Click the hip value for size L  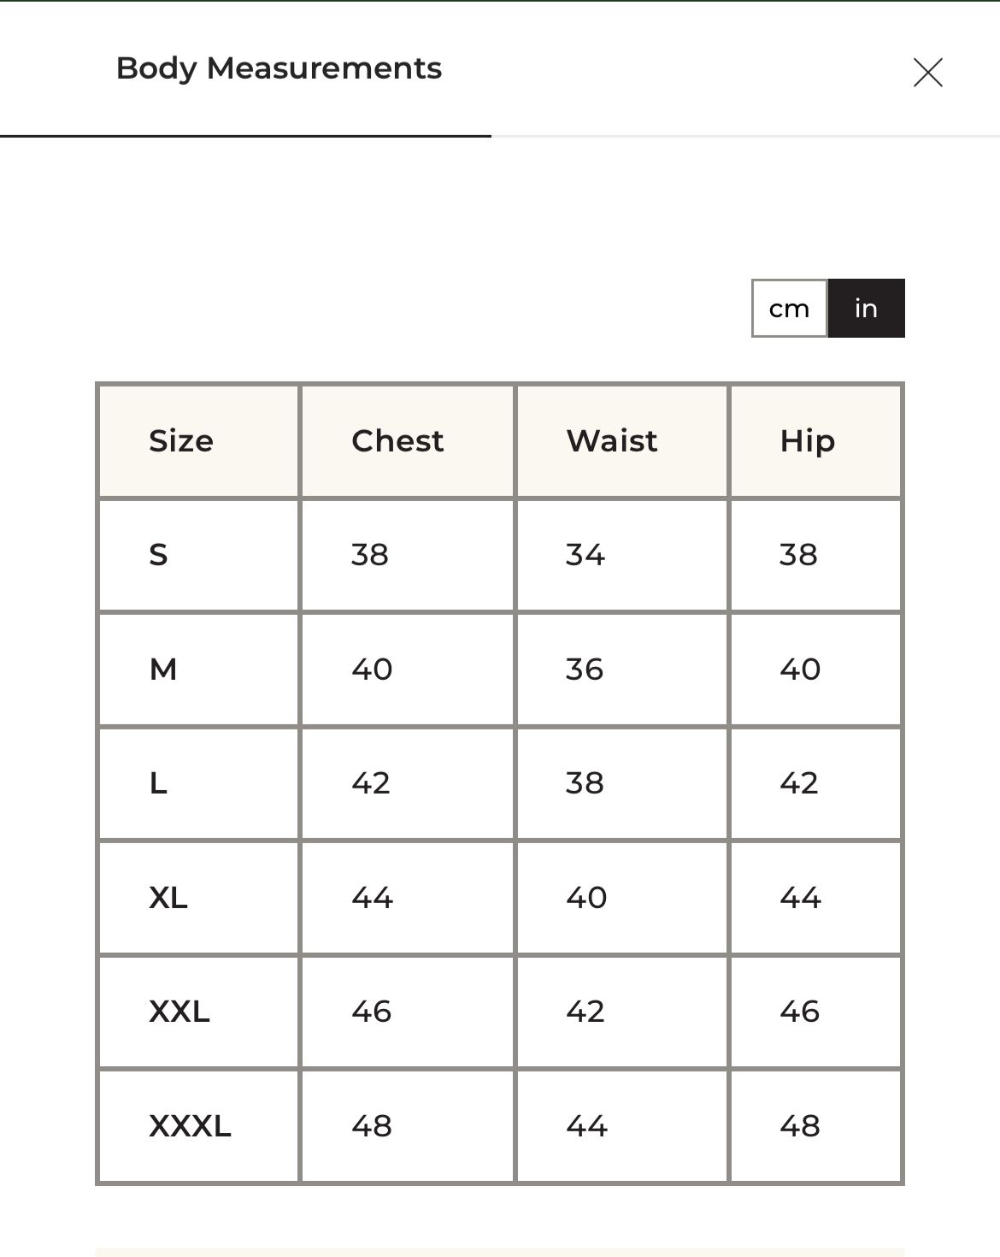click(799, 783)
